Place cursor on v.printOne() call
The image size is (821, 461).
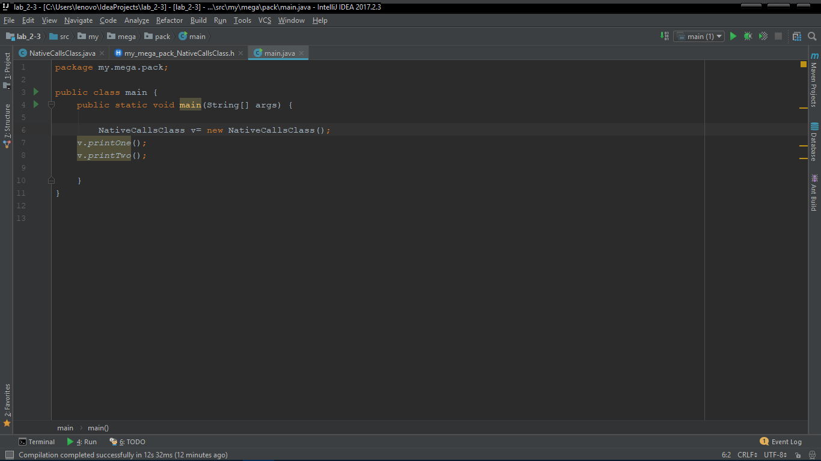click(112, 143)
